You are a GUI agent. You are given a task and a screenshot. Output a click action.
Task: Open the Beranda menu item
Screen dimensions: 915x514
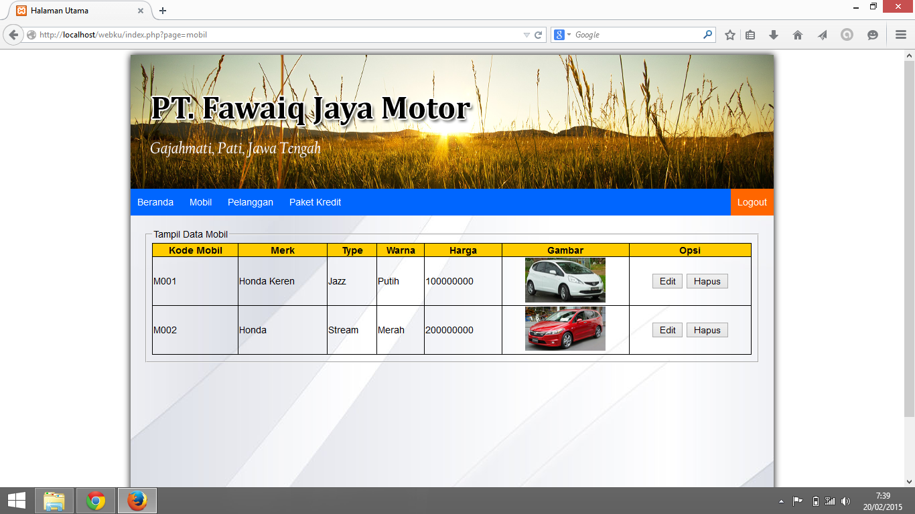(155, 202)
